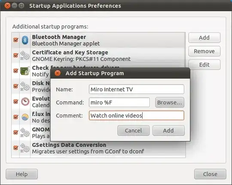This screenshot has width=232, height=185.
Task: Click the Evolution clock icon
Action: coord(25,102)
